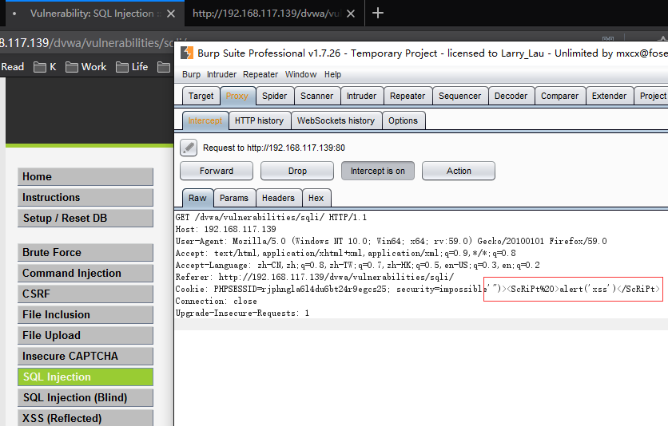Image resolution: width=668 pixels, height=426 pixels.
Task: Go to File Upload page
Action: pos(85,335)
